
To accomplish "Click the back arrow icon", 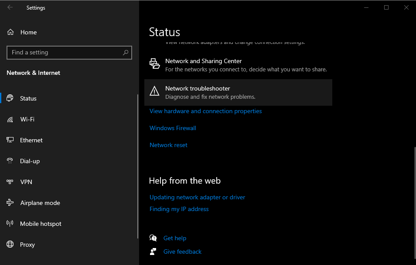I will (10, 7).
